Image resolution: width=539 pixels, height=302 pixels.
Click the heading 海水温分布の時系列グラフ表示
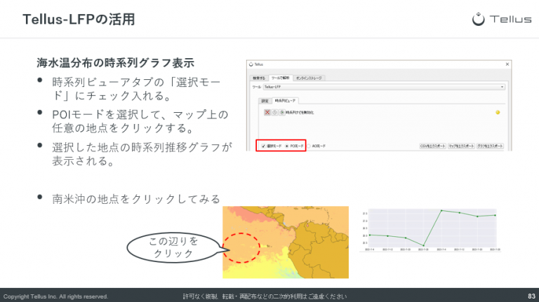pos(116,63)
